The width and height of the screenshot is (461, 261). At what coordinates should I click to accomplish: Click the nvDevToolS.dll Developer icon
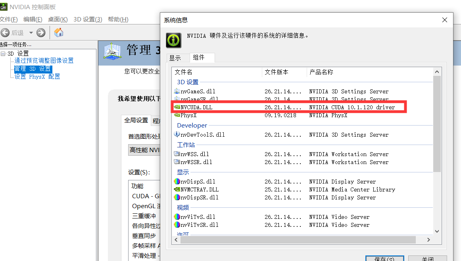pos(177,134)
